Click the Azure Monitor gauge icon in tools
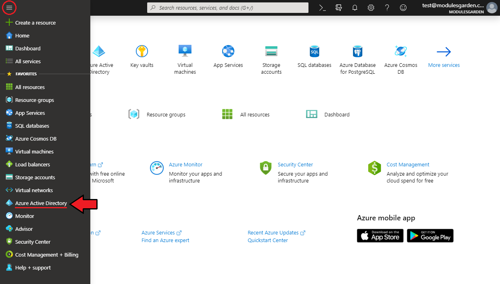 pyautogui.click(x=157, y=168)
